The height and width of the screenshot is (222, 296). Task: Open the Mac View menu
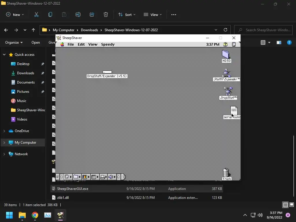coord(93,44)
